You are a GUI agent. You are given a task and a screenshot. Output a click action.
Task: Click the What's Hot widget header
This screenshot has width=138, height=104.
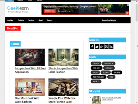point(107,91)
